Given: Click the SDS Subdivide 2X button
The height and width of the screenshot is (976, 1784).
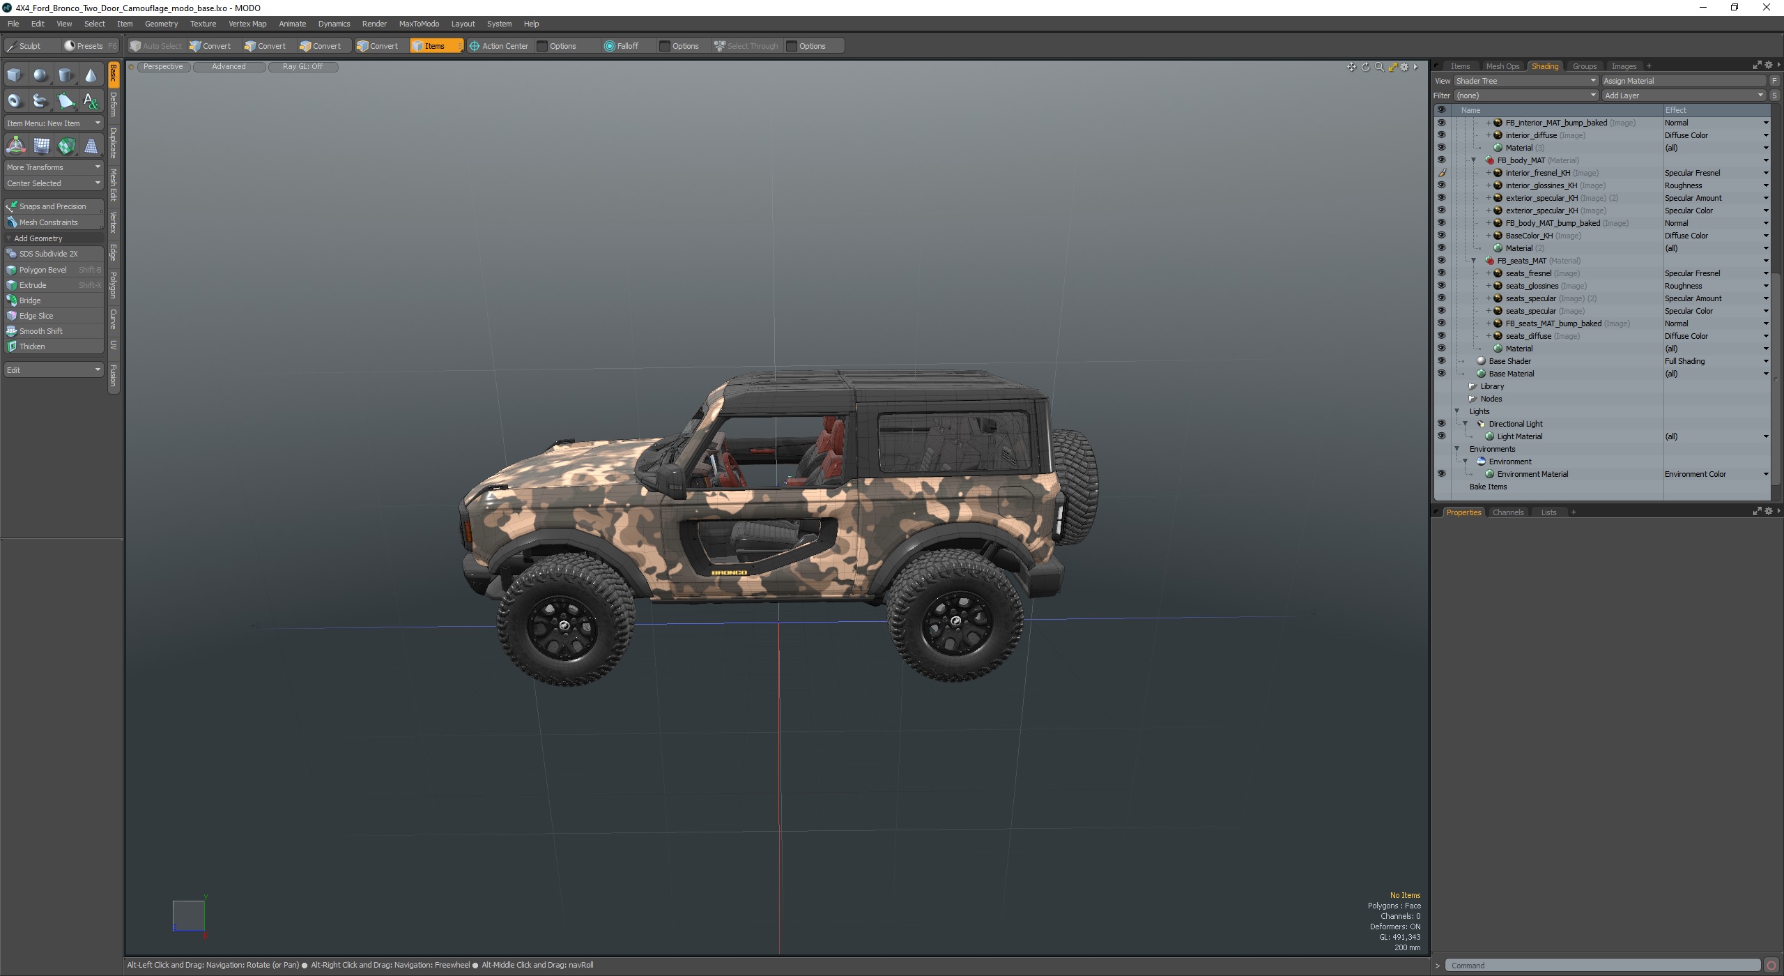Looking at the screenshot, I should tap(54, 254).
